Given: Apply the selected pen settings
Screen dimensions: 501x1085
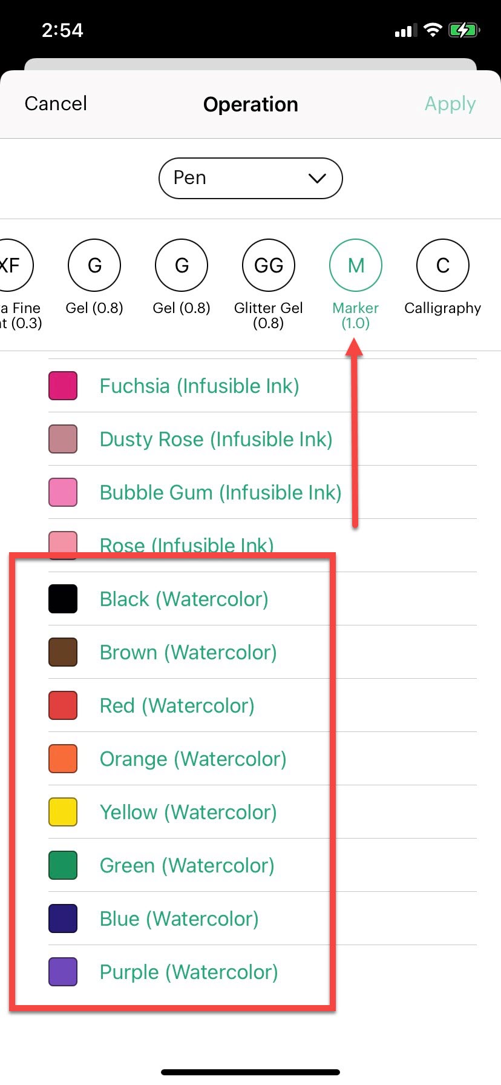Looking at the screenshot, I should 450,104.
